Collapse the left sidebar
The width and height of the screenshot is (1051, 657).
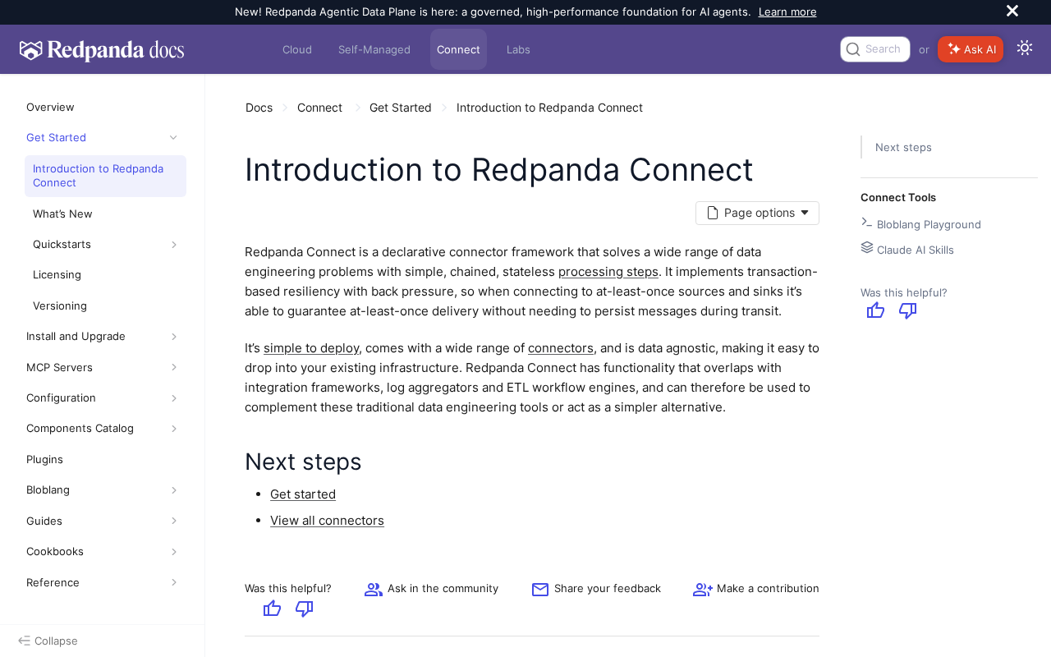pyautogui.click(x=48, y=641)
